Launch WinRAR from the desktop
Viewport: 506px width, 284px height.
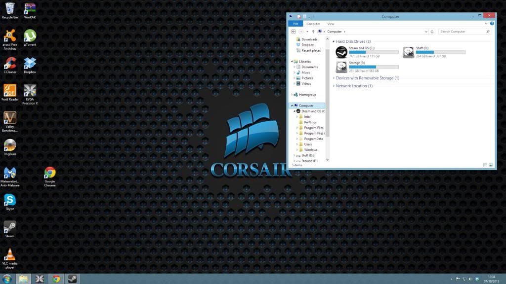coord(30,11)
